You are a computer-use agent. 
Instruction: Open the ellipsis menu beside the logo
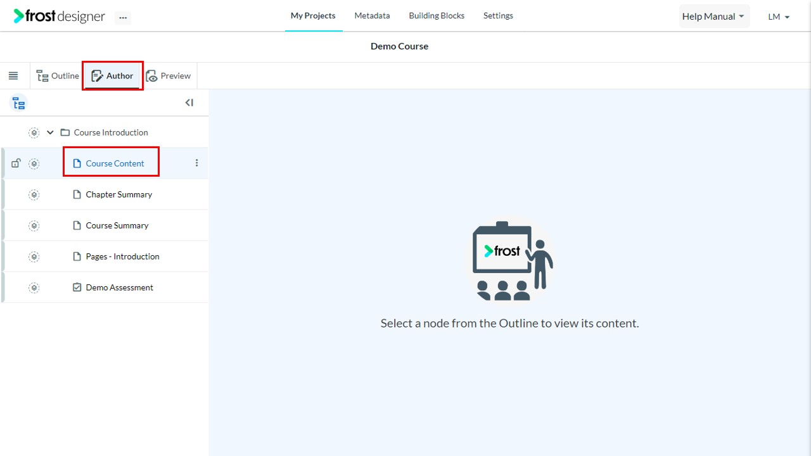pyautogui.click(x=123, y=18)
